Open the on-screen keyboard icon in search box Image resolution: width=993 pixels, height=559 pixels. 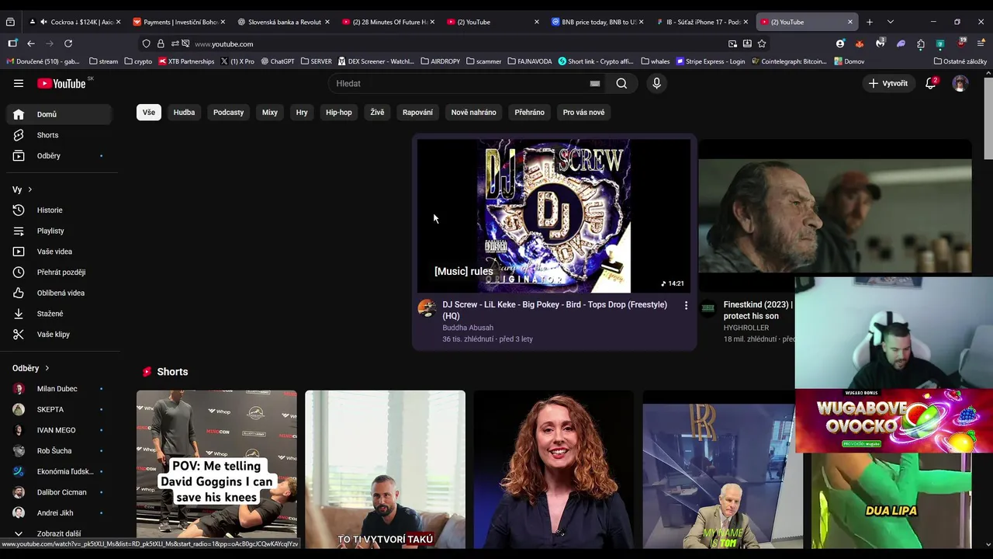595,83
